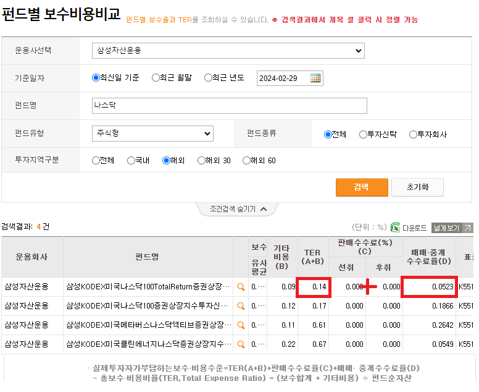Click the 넓게보기 button

pos(452,228)
